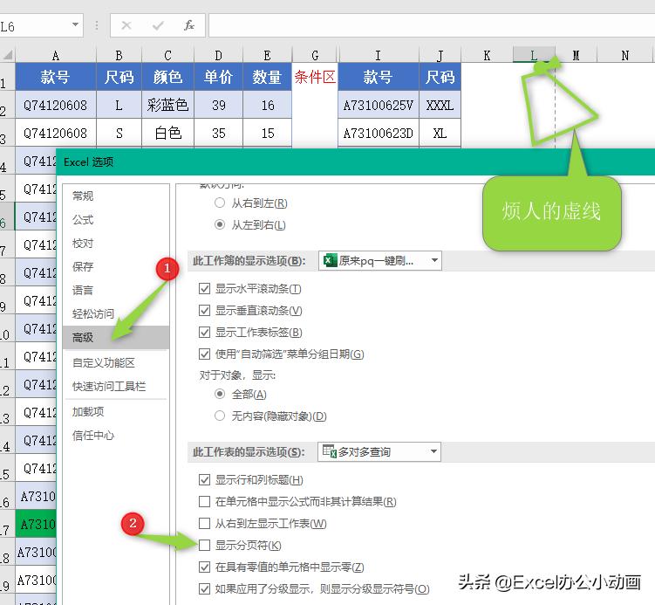The image size is (655, 605).
Task: Click the formula bar enter checkmark icon
Action: (158, 26)
